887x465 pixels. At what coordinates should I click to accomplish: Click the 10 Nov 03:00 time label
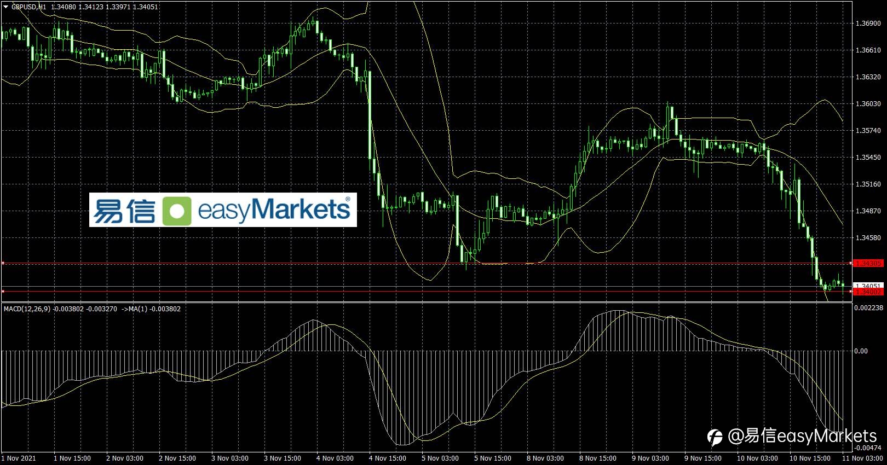(757, 458)
